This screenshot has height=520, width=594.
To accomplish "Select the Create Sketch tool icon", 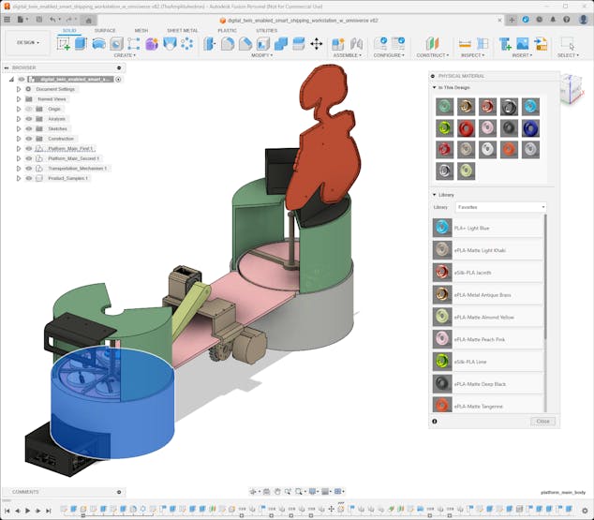I will coord(64,44).
